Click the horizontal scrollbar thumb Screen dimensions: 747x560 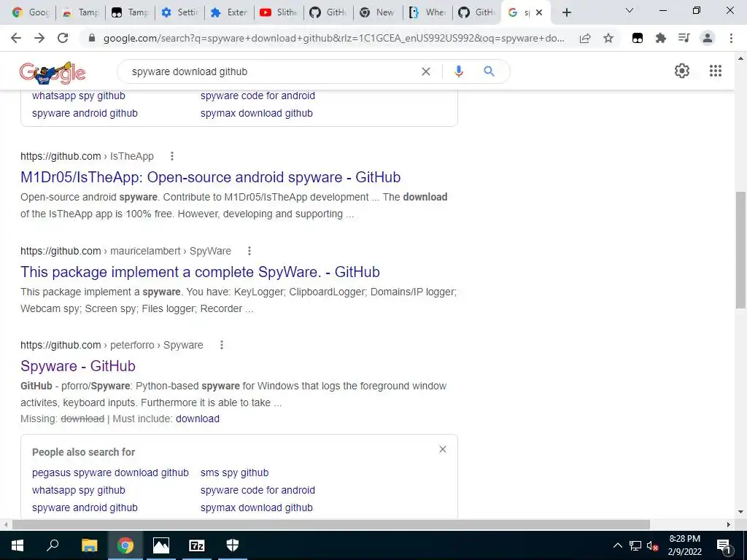331,524
